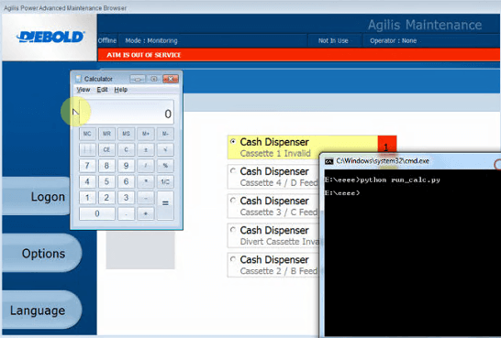The width and height of the screenshot is (501, 338).
Task: Click the red fault count badge 1
Action: coord(387,145)
